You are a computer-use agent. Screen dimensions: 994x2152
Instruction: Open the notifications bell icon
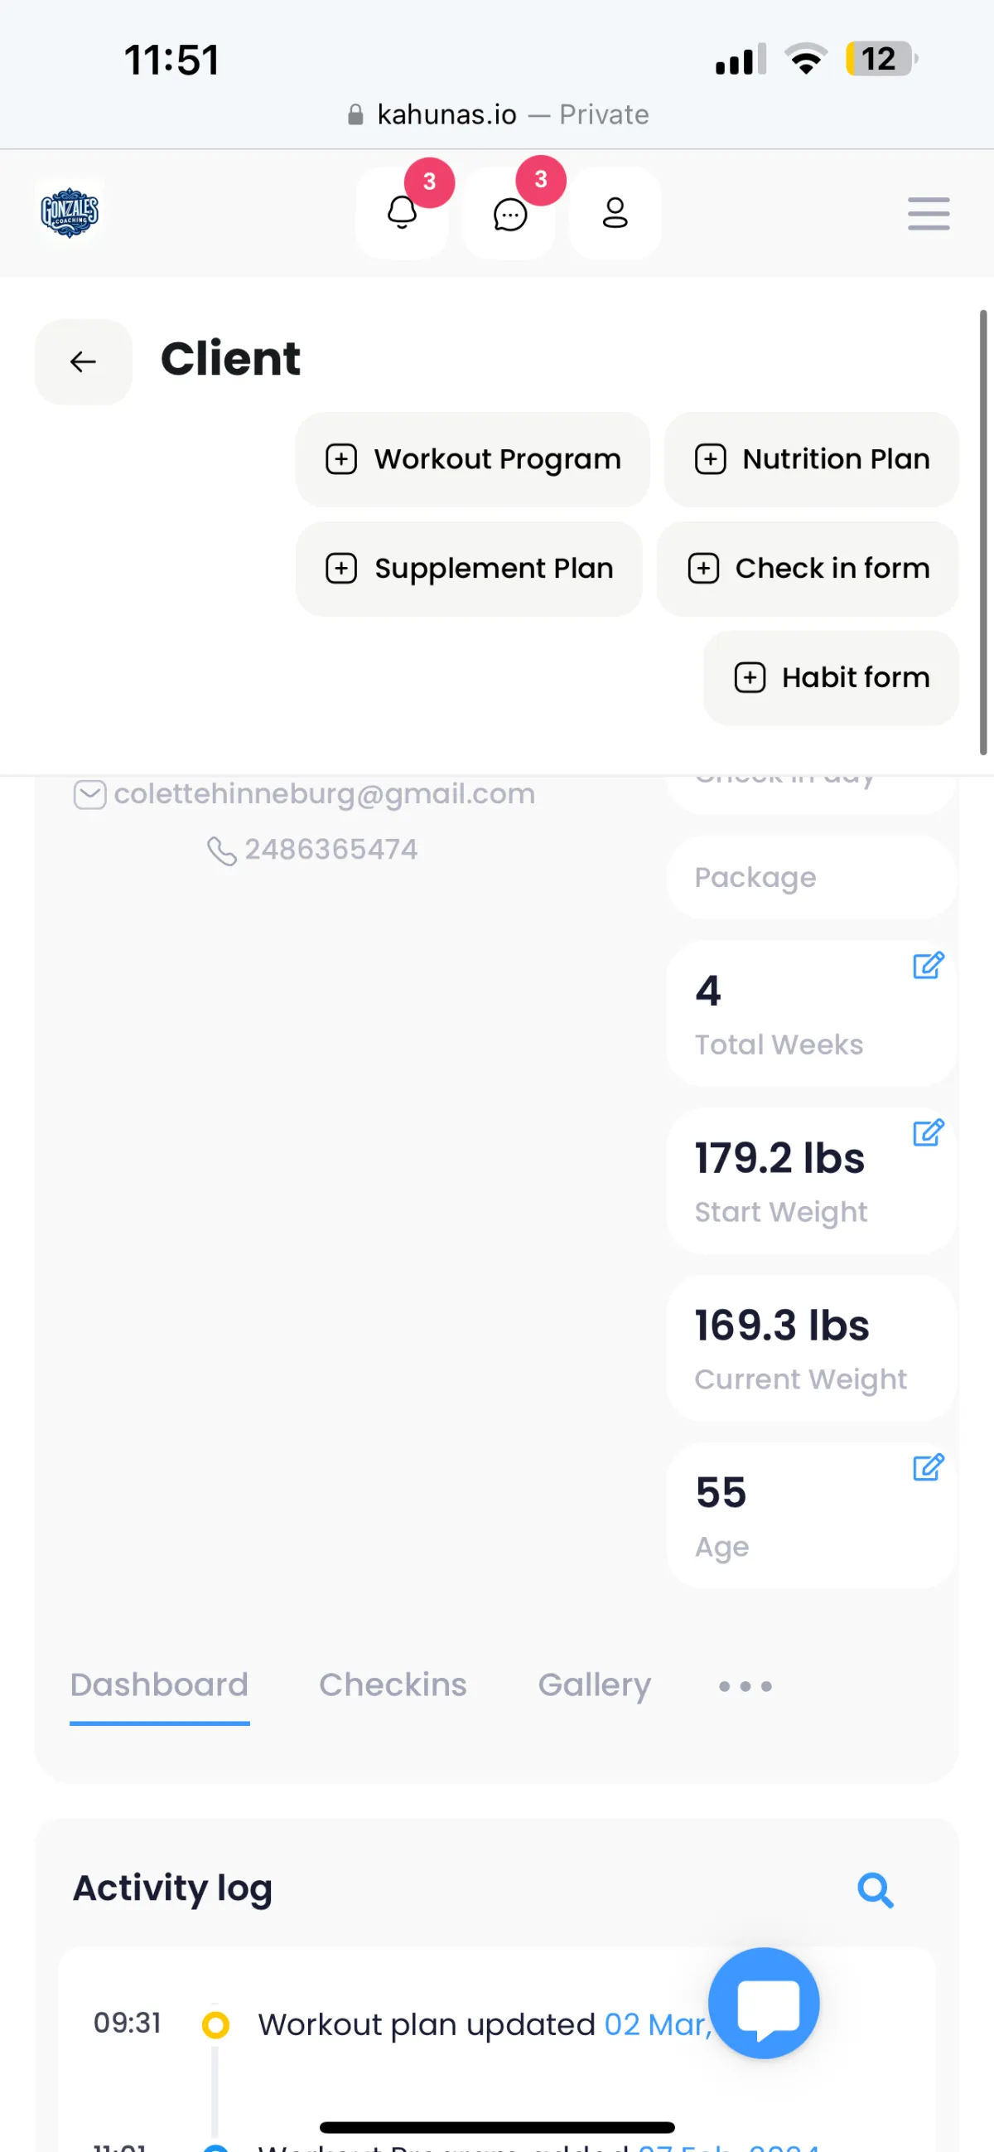pos(402,213)
